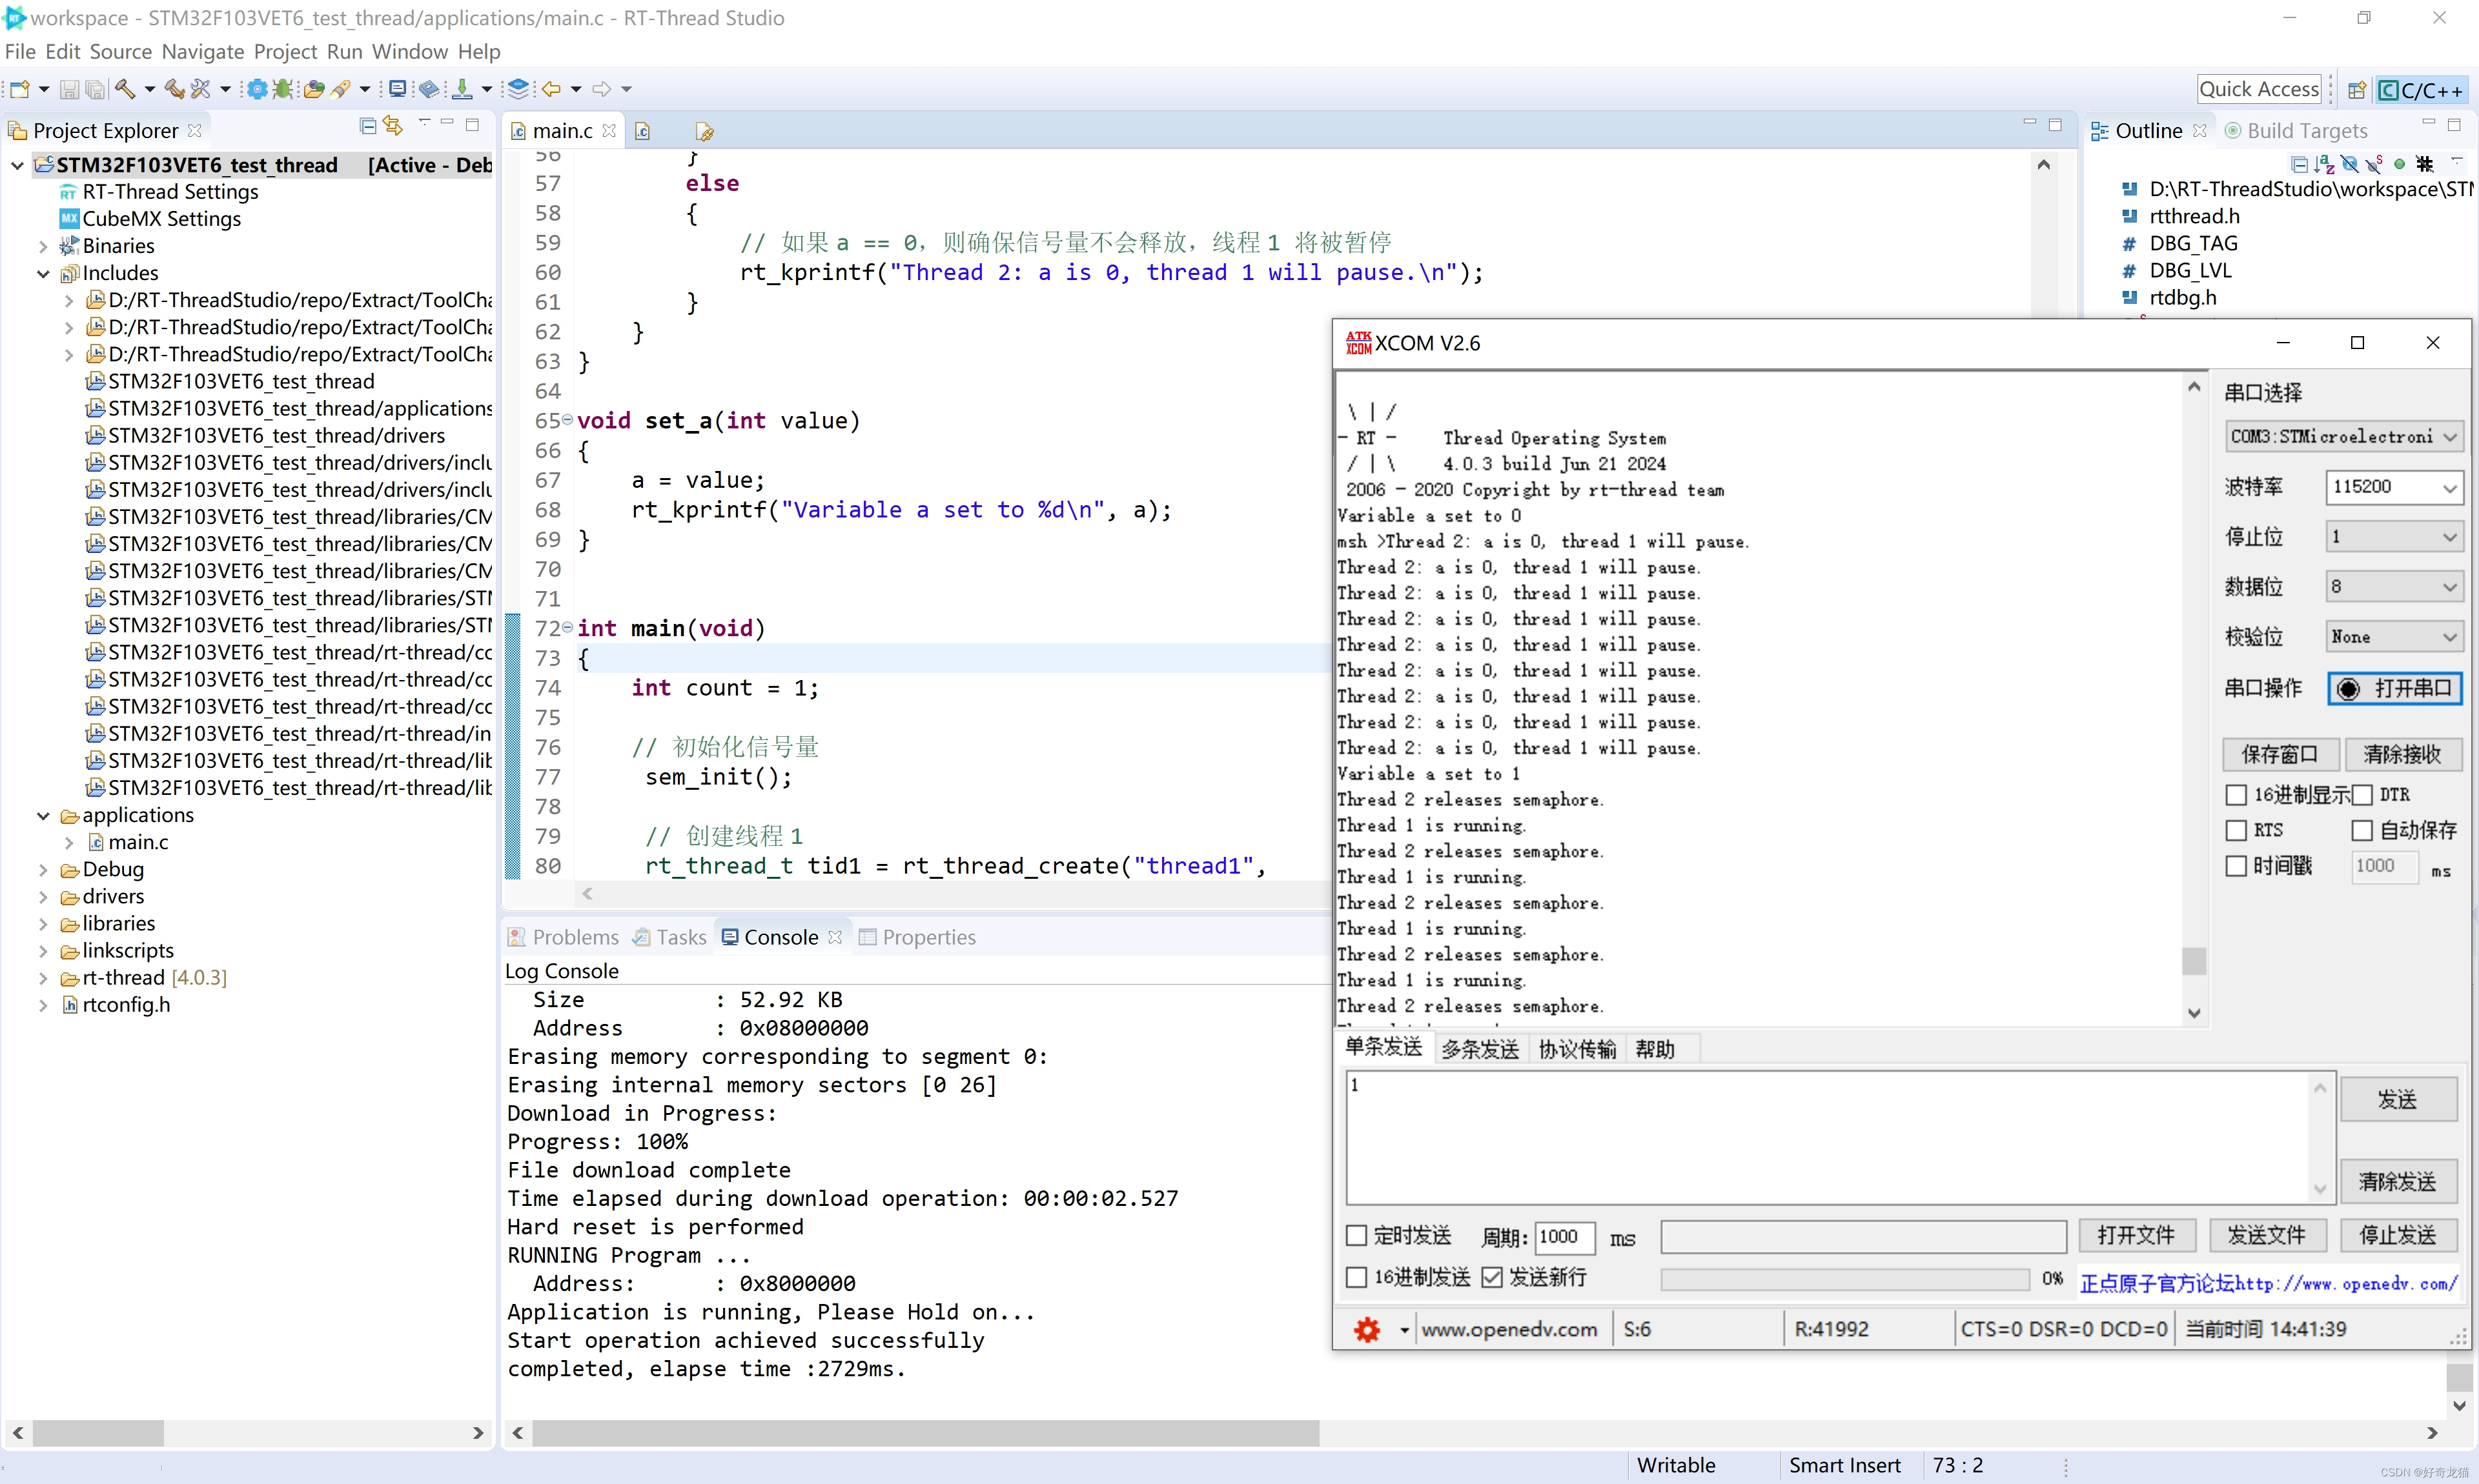Click the XCOM receive area vertical scrollbar thumb

click(x=2194, y=960)
